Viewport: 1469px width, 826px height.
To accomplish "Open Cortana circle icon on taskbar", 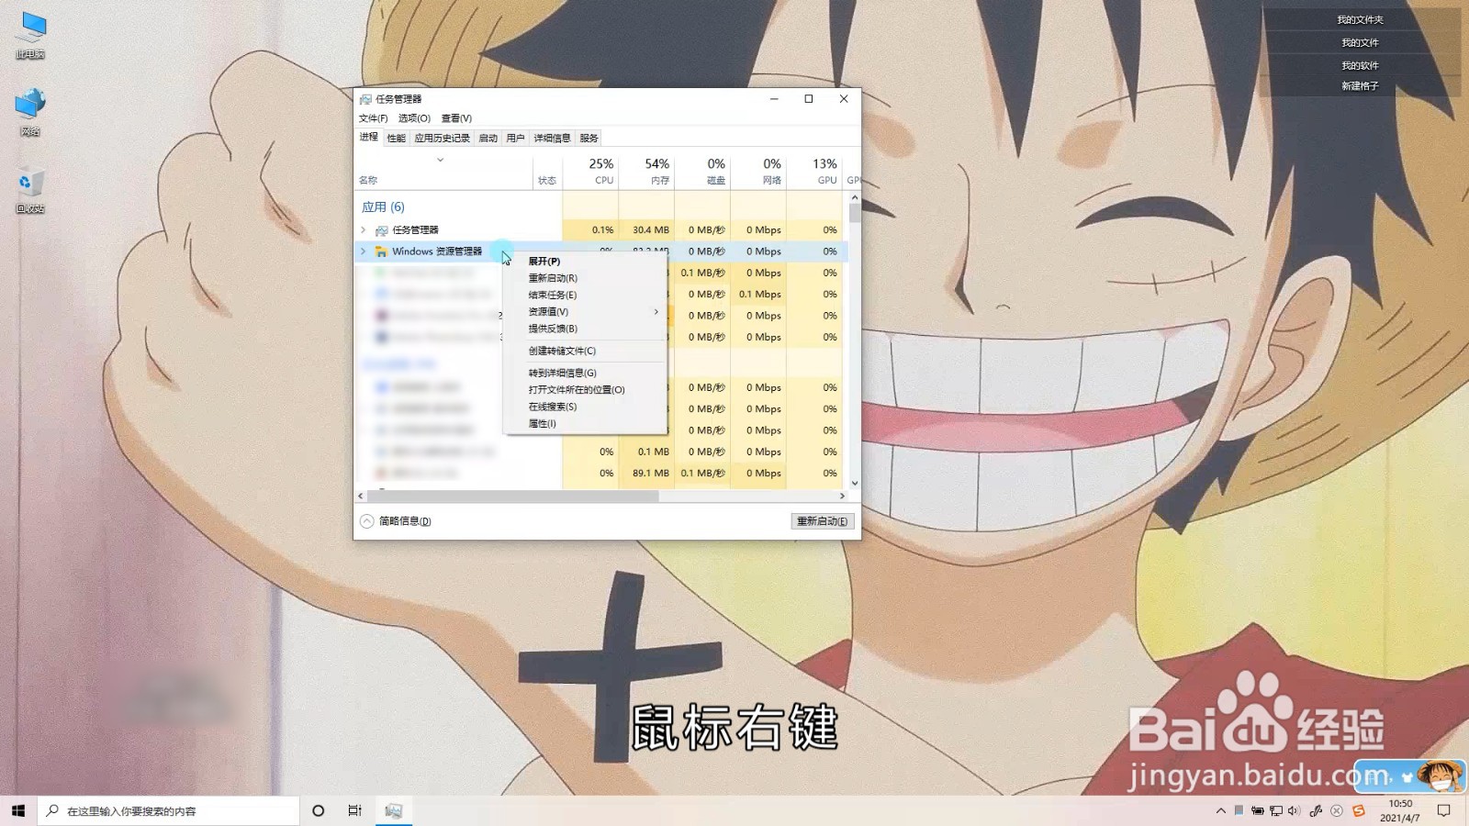I will coord(319,810).
